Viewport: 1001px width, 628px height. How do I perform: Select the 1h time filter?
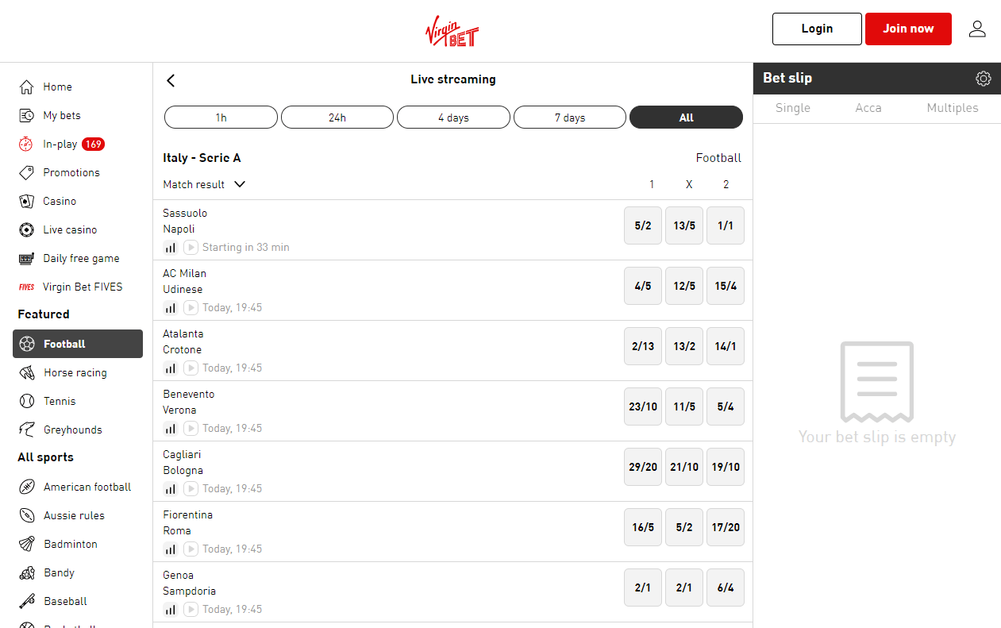click(x=221, y=118)
